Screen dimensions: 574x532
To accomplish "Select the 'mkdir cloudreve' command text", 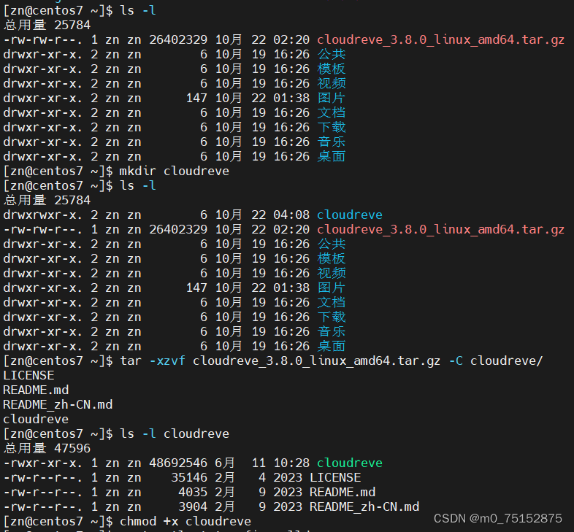I will pyautogui.click(x=175, y=171).
